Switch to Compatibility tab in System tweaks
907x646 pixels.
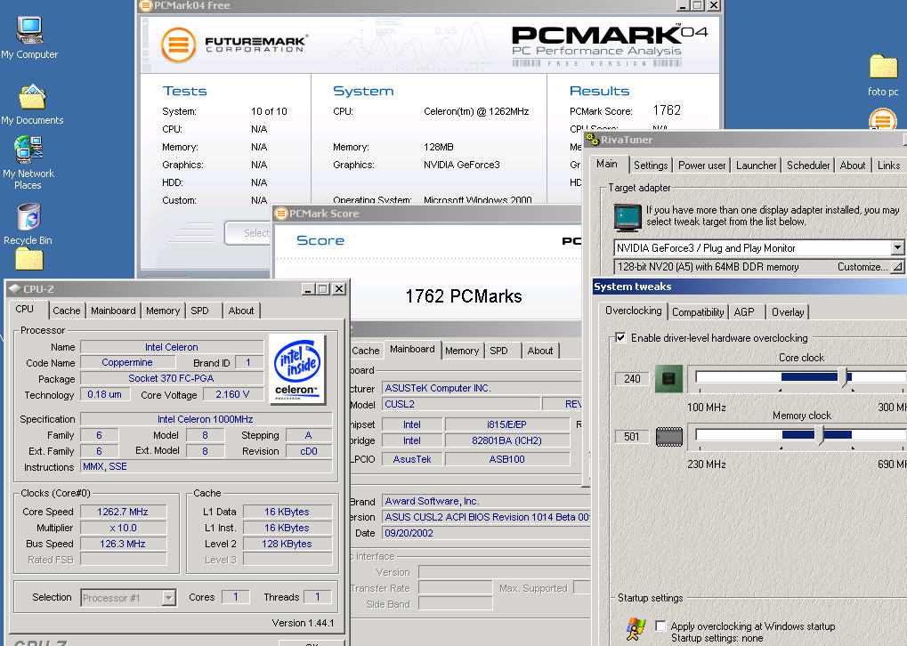(x=698, y=312)
